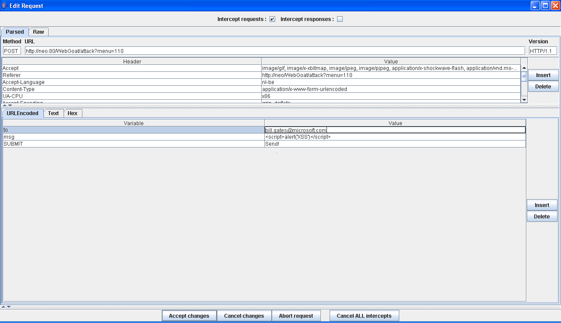Select the Text body view tab

(x=53, y=113)
